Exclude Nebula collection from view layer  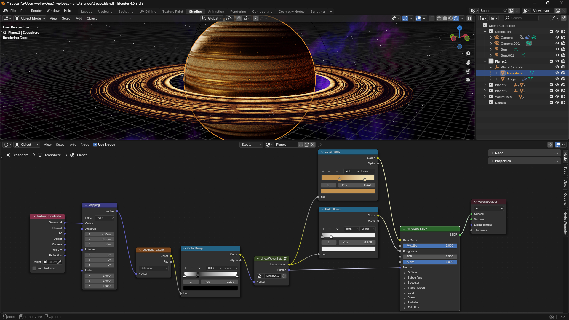[x=551, y=103]
